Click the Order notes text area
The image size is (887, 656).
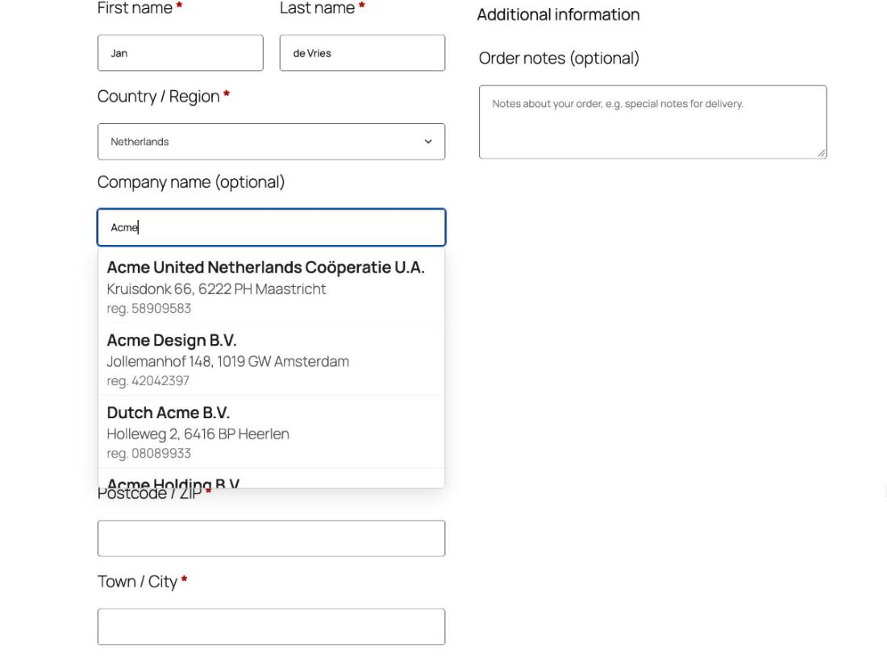pos(653,122)
